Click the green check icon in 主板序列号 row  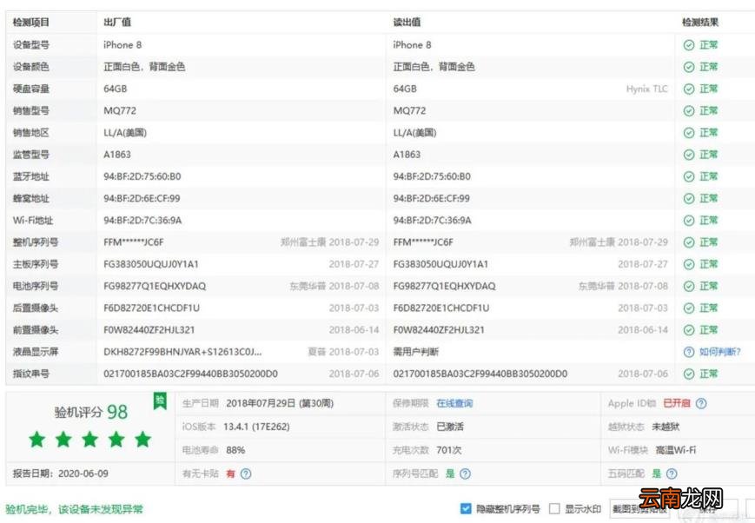coord(689,264)
